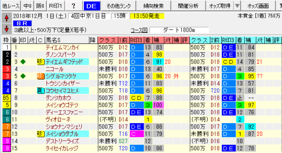The height and width of the screenshot is (153, 282).
Task: Click the blue DE rank button
Action: [92, 6]
